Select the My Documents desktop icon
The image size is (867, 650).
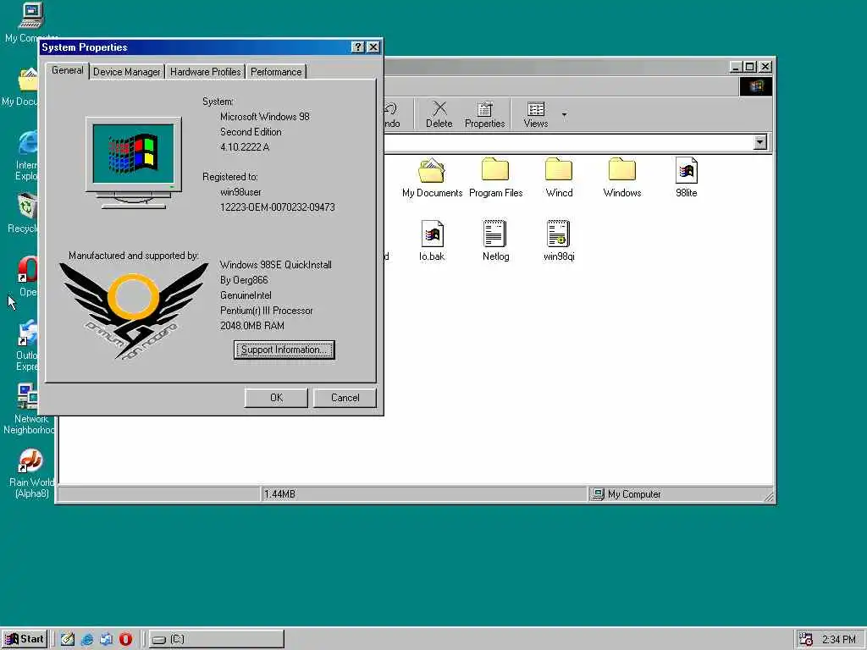(21, 87)
